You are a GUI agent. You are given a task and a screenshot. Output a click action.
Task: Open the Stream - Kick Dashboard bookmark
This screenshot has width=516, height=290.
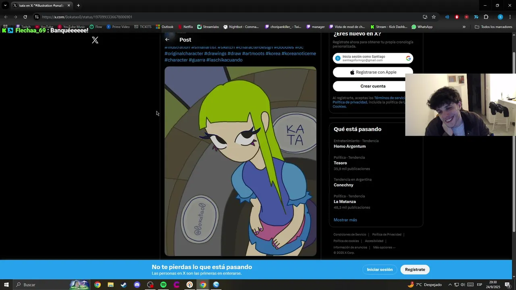pyautogui.click(x=389, y=27)
